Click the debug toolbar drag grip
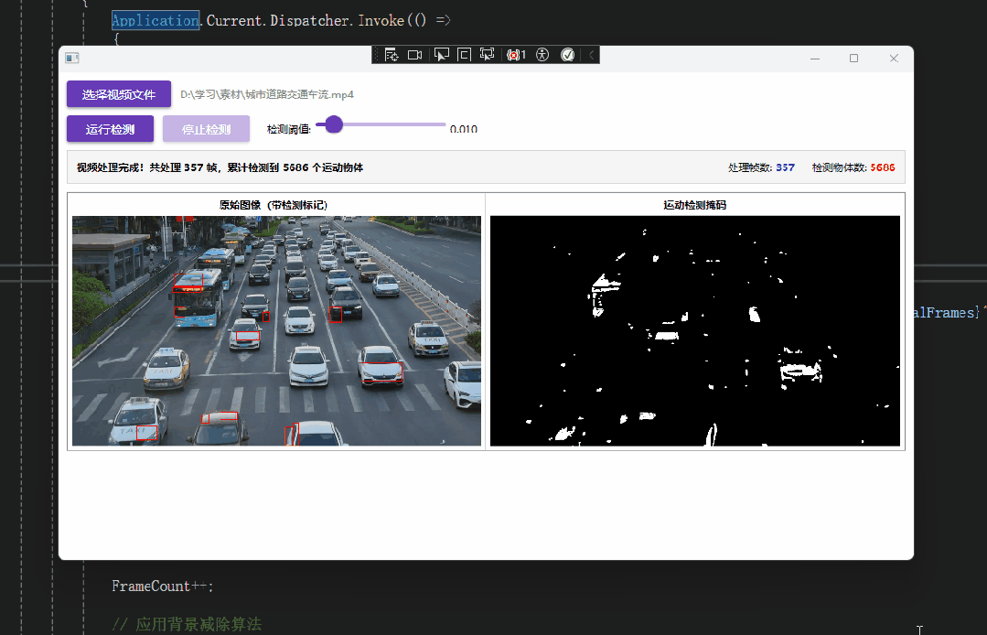 coord(377,56)
